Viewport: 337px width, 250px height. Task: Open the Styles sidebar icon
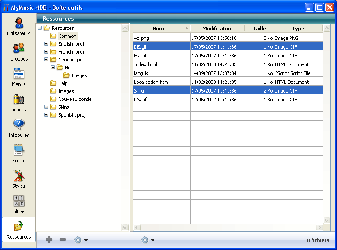18,175
